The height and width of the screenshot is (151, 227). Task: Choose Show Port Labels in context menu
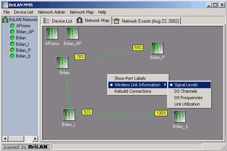(138, 78)
